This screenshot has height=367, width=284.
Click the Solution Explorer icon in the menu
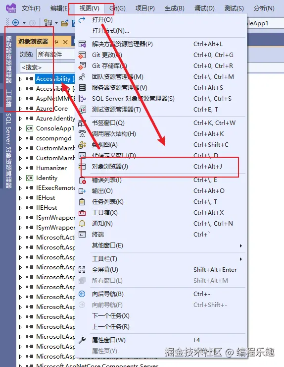click(x=82, y=44)
